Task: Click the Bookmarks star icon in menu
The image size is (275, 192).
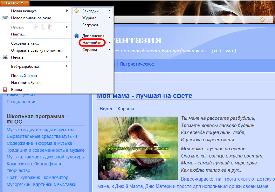Action: (x=76, y=11)
